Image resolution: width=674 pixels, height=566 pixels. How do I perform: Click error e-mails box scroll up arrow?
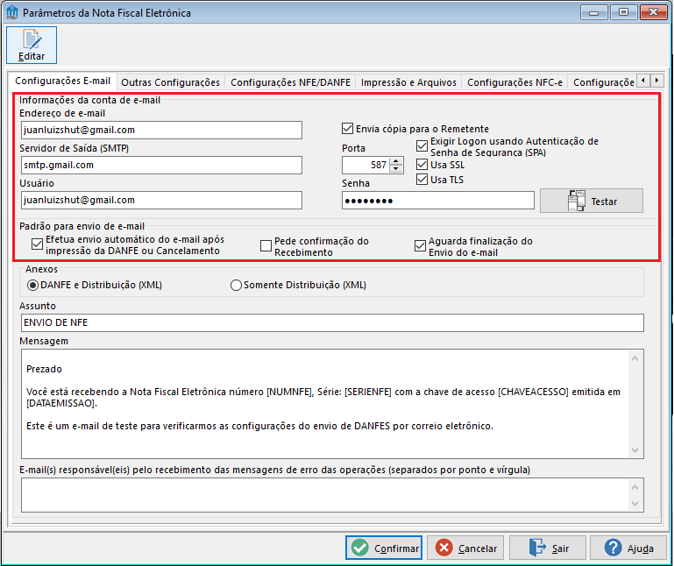click(635, 487)
